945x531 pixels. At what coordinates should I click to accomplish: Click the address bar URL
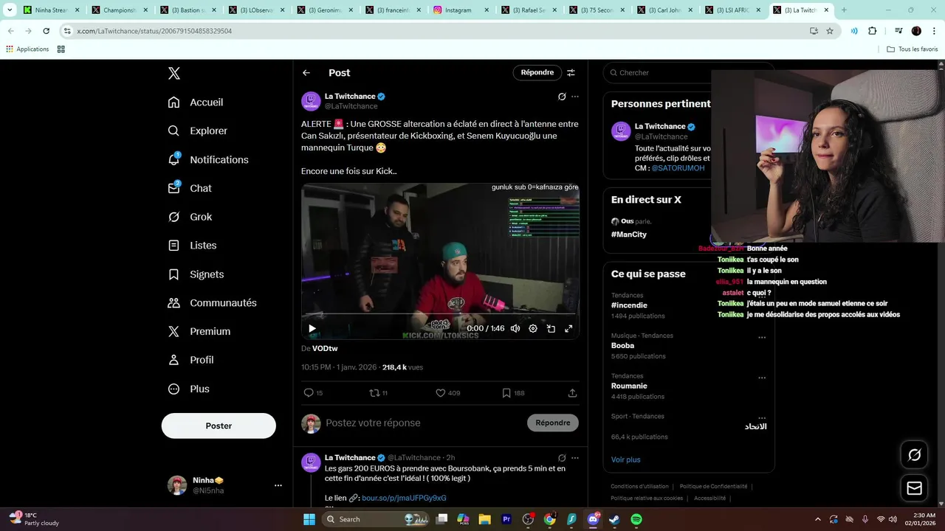154,31
